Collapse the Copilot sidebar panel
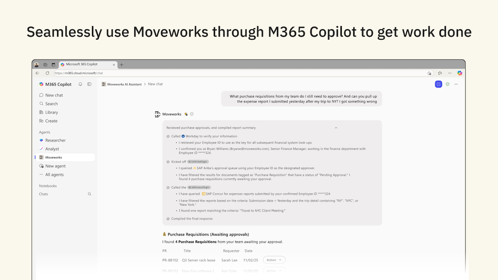498x280 pixels. click(x=89, y=84)
